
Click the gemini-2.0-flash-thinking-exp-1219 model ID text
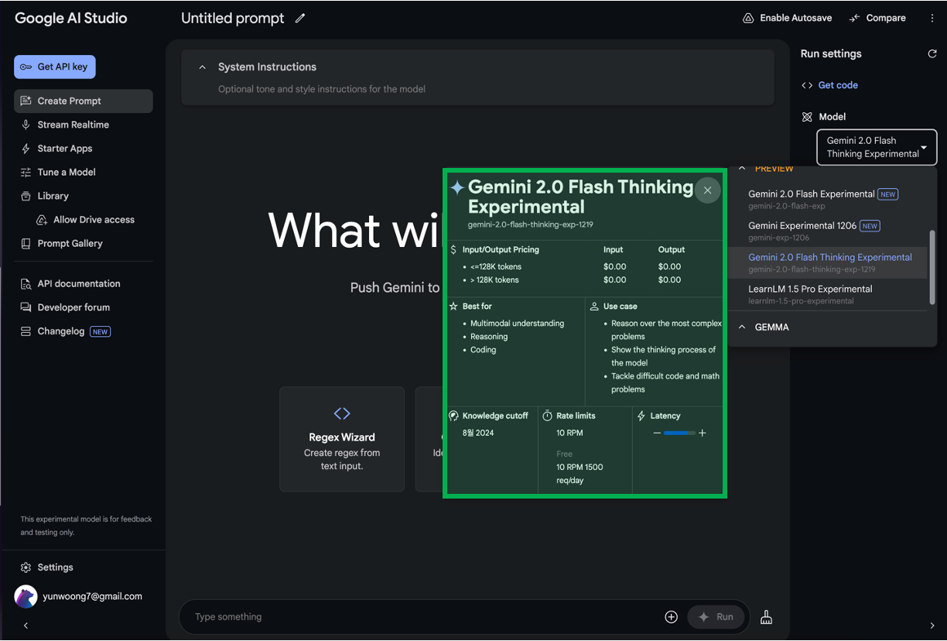tap(531, 225)
